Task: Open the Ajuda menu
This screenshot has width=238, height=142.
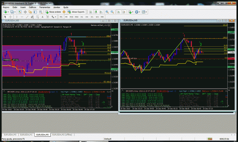Action: [65, 7]
